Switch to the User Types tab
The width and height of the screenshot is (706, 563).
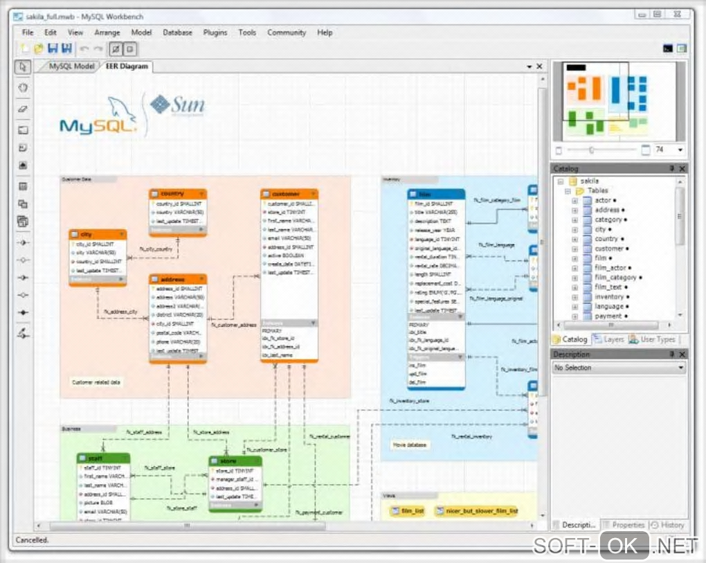click(x=653, y=339)
